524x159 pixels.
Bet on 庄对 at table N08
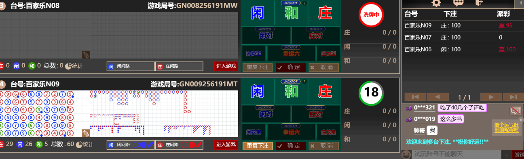[316, 35]
